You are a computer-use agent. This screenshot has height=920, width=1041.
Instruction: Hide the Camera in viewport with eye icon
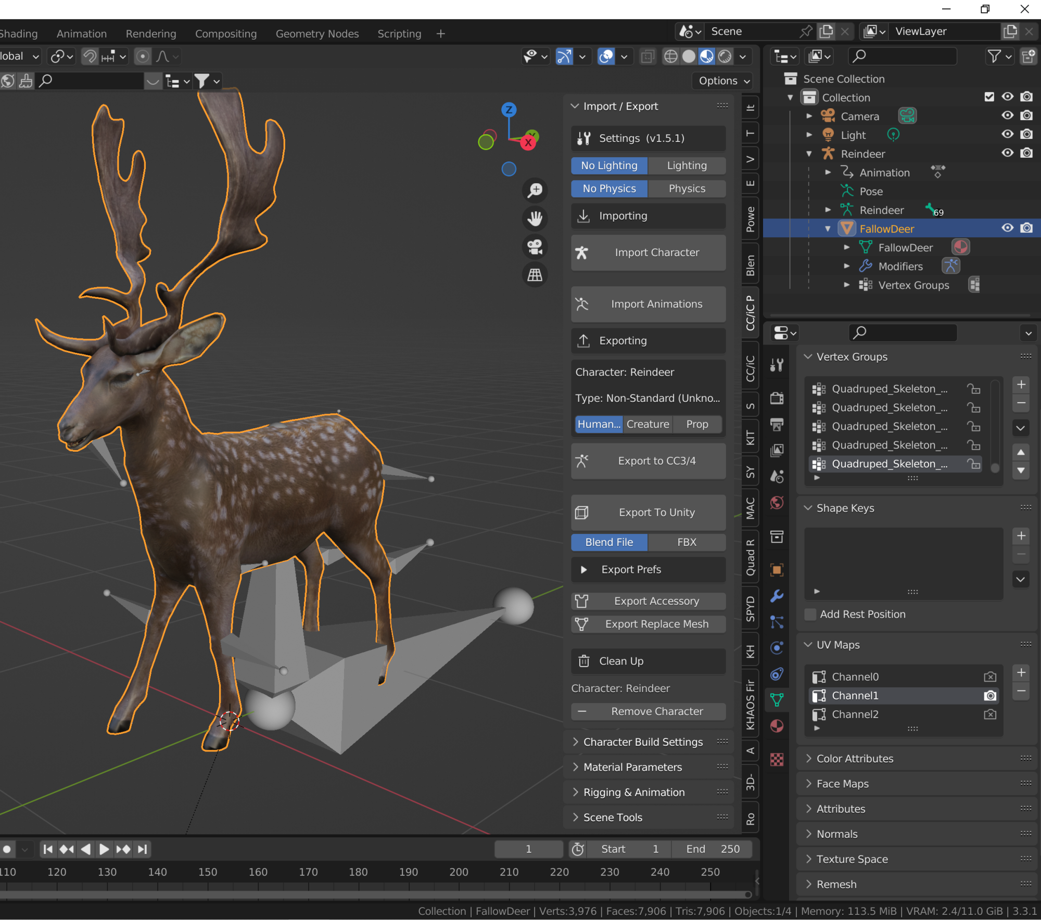pyautogui.click(x=1007, y=116)
